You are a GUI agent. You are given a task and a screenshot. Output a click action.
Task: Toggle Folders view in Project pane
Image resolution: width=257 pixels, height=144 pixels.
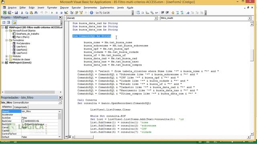pos(14,22)
